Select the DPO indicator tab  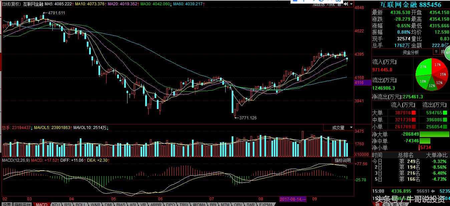point(170,204)
